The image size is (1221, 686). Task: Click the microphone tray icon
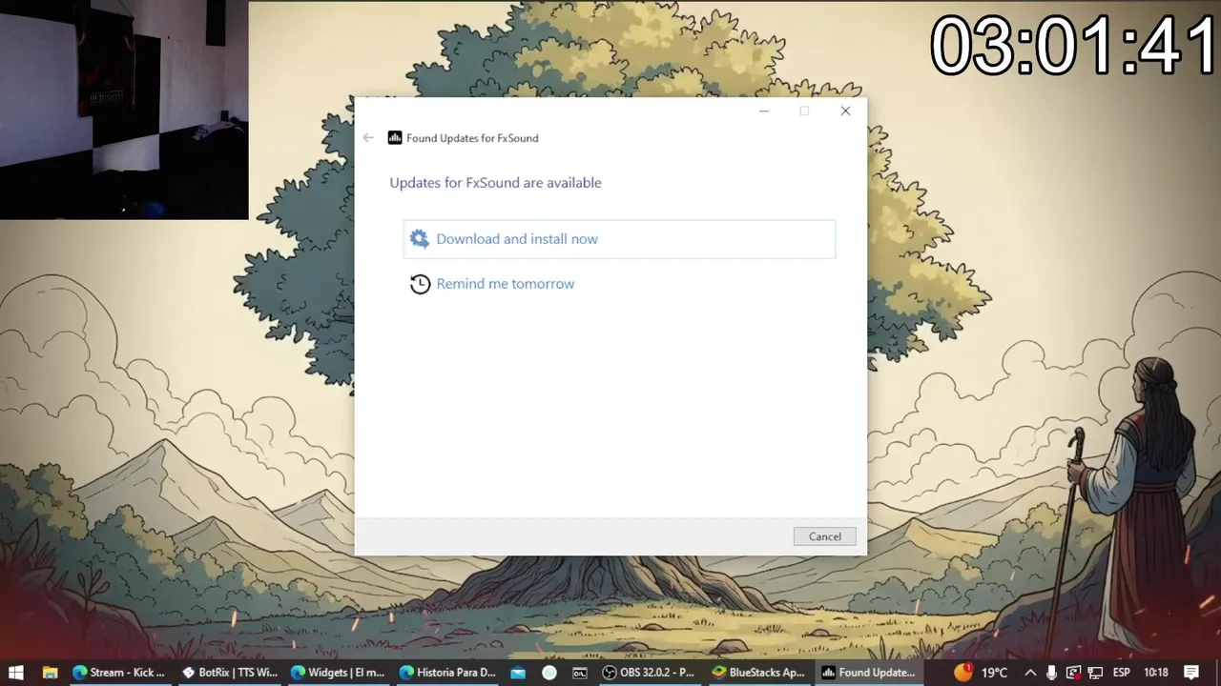click(1051, 673)
